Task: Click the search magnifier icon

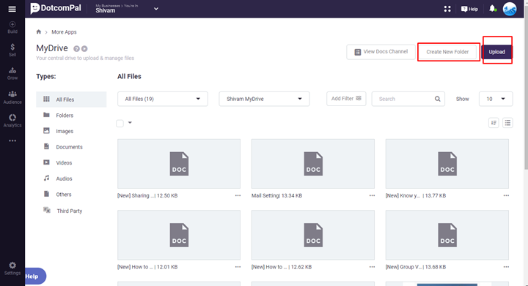Action: pyautogui.click(x=437, y=99)
